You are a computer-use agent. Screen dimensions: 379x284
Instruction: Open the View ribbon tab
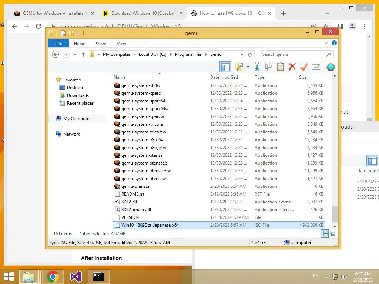121,44
